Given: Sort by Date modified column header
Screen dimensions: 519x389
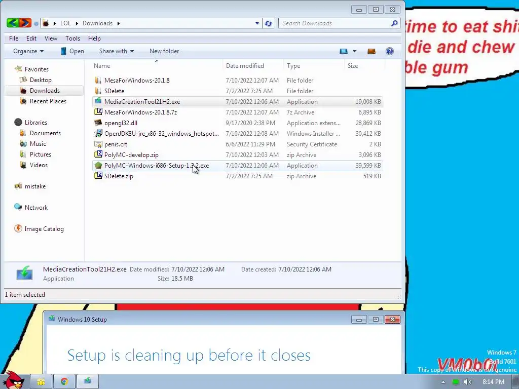Looking at the screenshot, I should pyautogui.click(x=245, y=66).
